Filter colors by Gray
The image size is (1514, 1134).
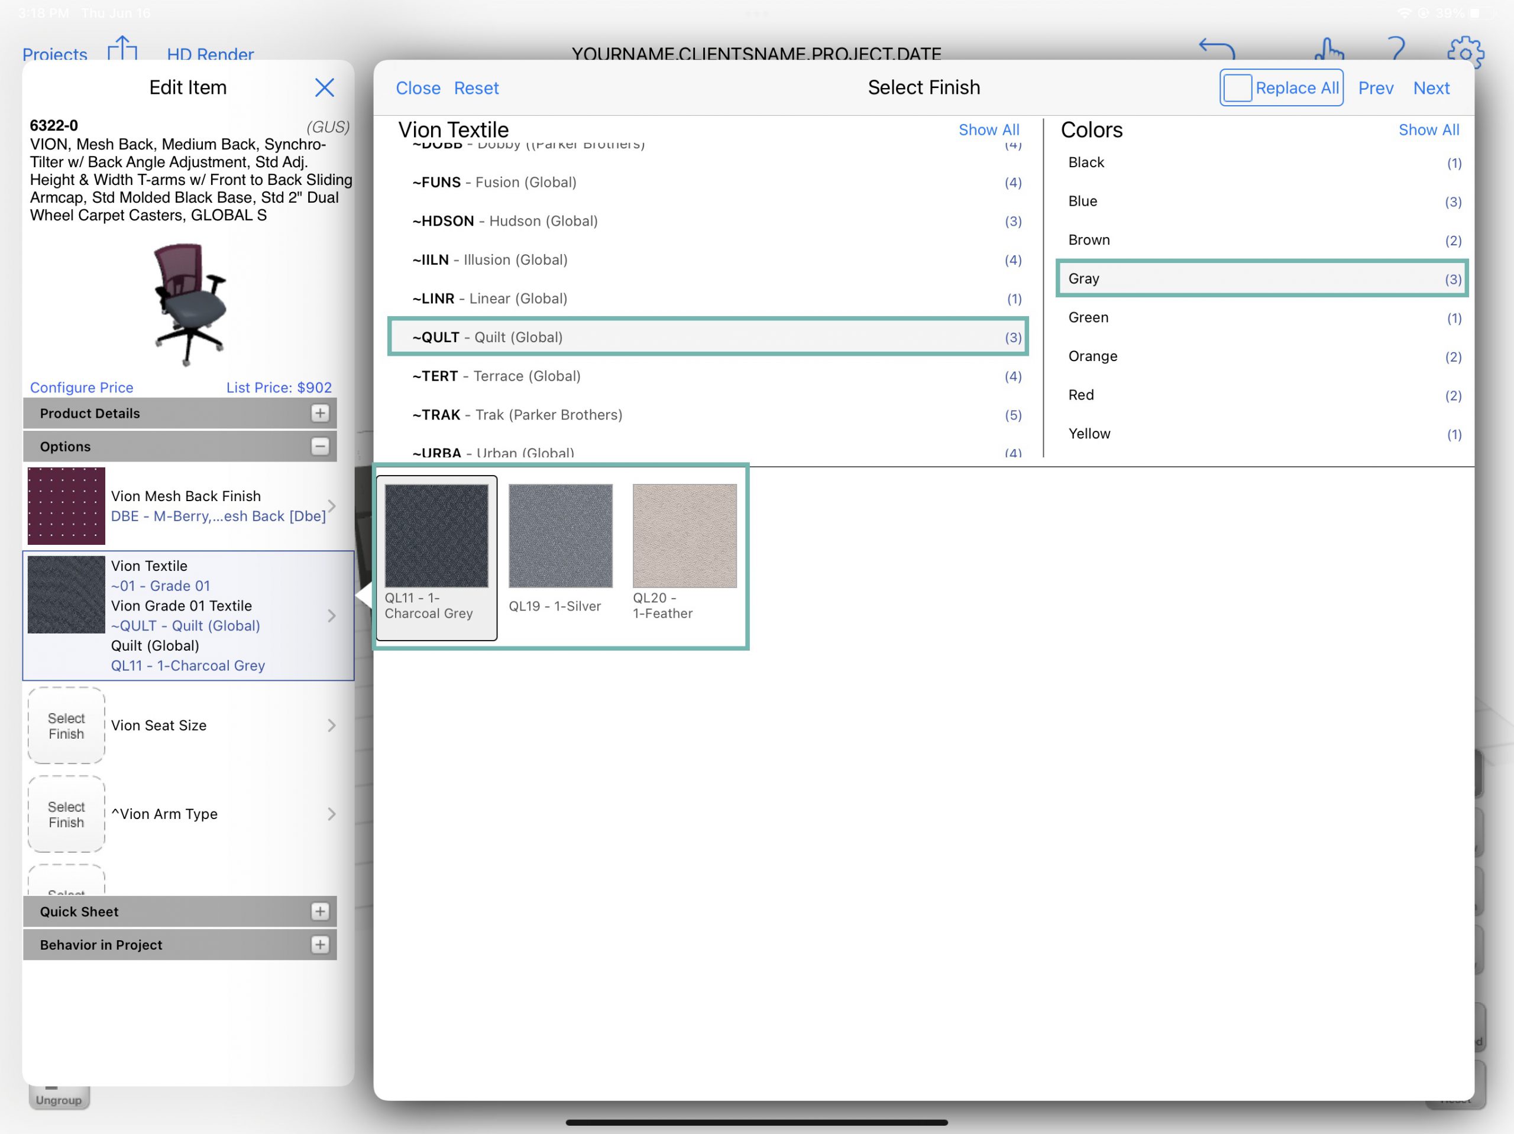click(x=1262, y=279)
